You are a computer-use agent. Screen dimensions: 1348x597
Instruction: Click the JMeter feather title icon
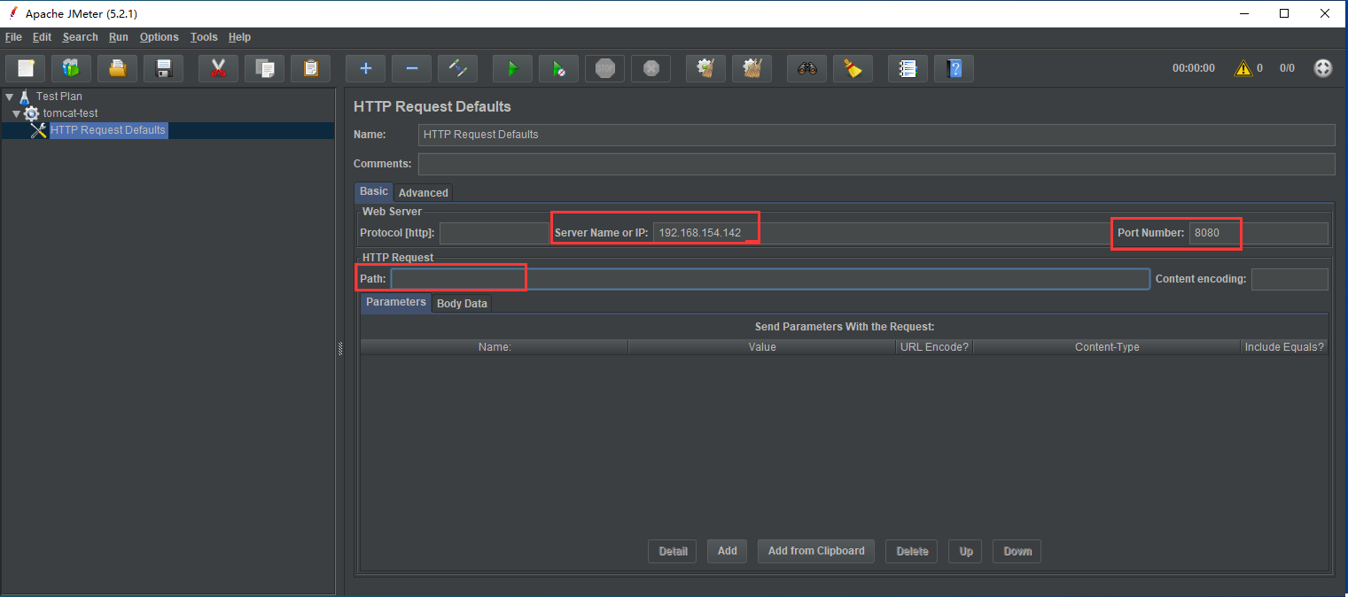point(12,13)
